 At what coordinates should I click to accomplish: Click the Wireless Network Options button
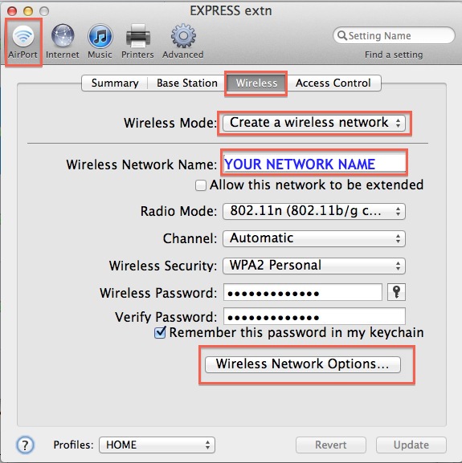pos(303,364)
